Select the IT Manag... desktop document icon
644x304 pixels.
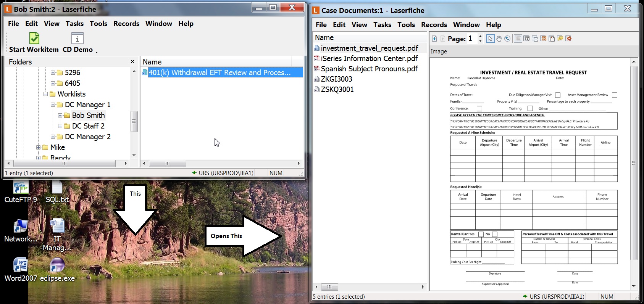coord(57,226)
